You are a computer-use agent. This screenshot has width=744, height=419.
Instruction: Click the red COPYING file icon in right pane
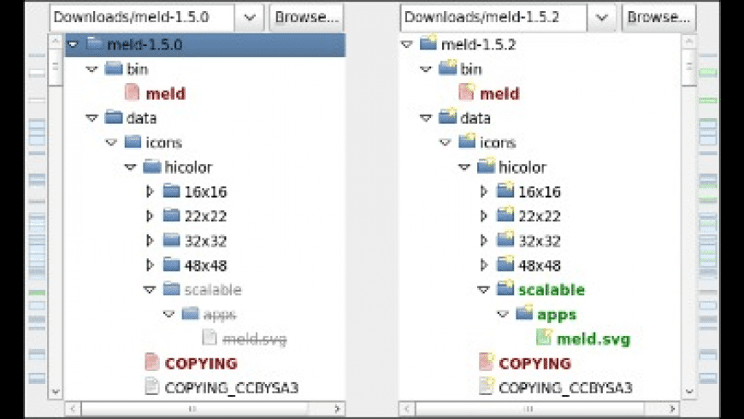pyautogui.click(x=487, y=363)
